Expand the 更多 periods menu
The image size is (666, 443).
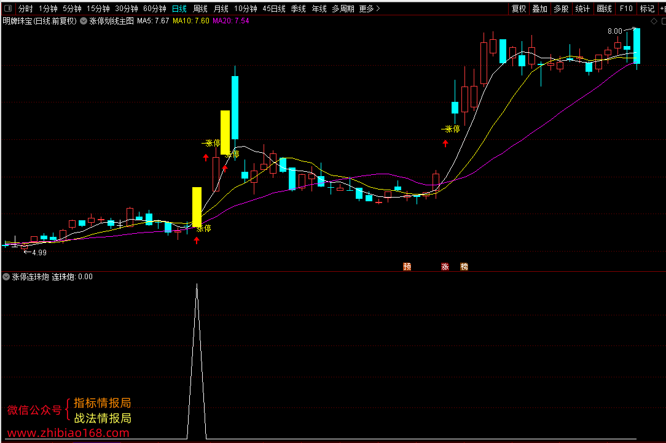click(369, 9)
